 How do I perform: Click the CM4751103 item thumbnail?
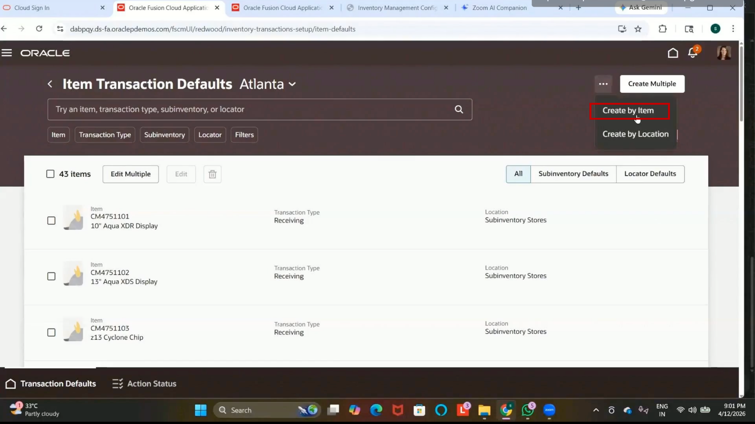(x=74, y=329)
